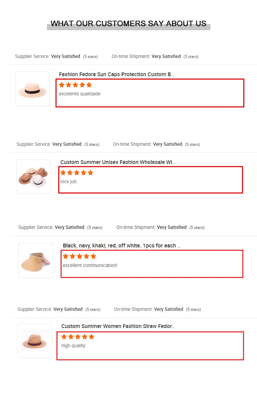Click the star rating above 'high quality'
The image size is (257, 398).
(x=78, y=337)
